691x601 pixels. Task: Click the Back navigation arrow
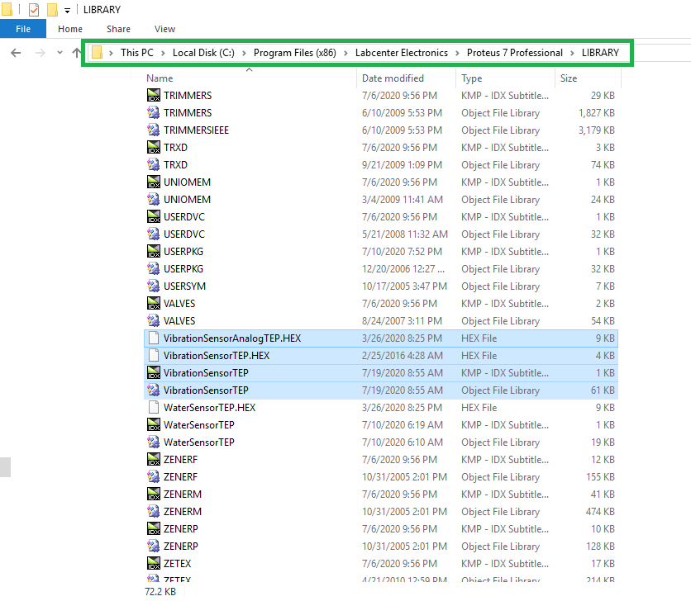tap(16, 53)
